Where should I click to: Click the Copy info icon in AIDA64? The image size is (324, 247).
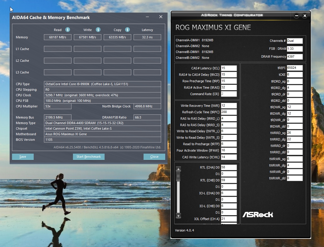(x=127, y=30)
